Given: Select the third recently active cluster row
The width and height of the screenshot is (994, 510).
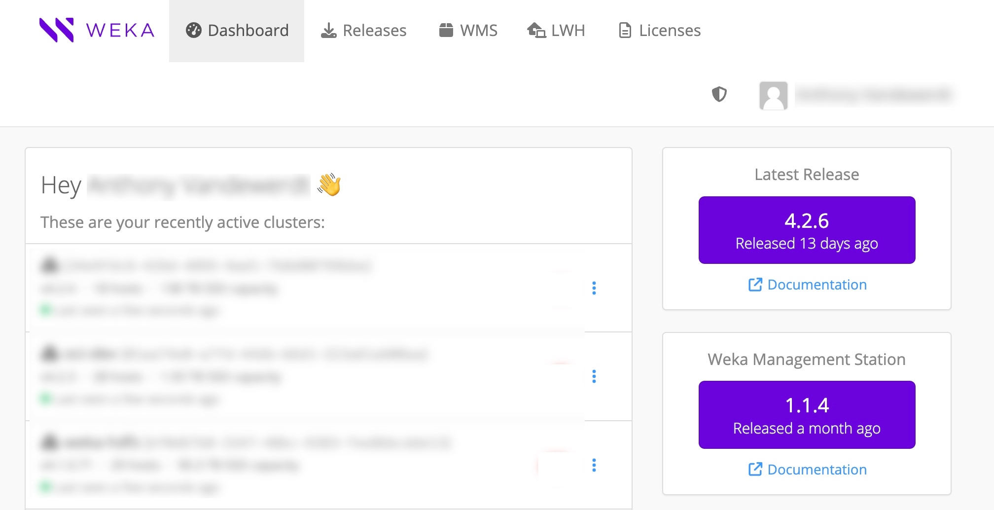Looking at the screenshot, I should click(328, 465).
